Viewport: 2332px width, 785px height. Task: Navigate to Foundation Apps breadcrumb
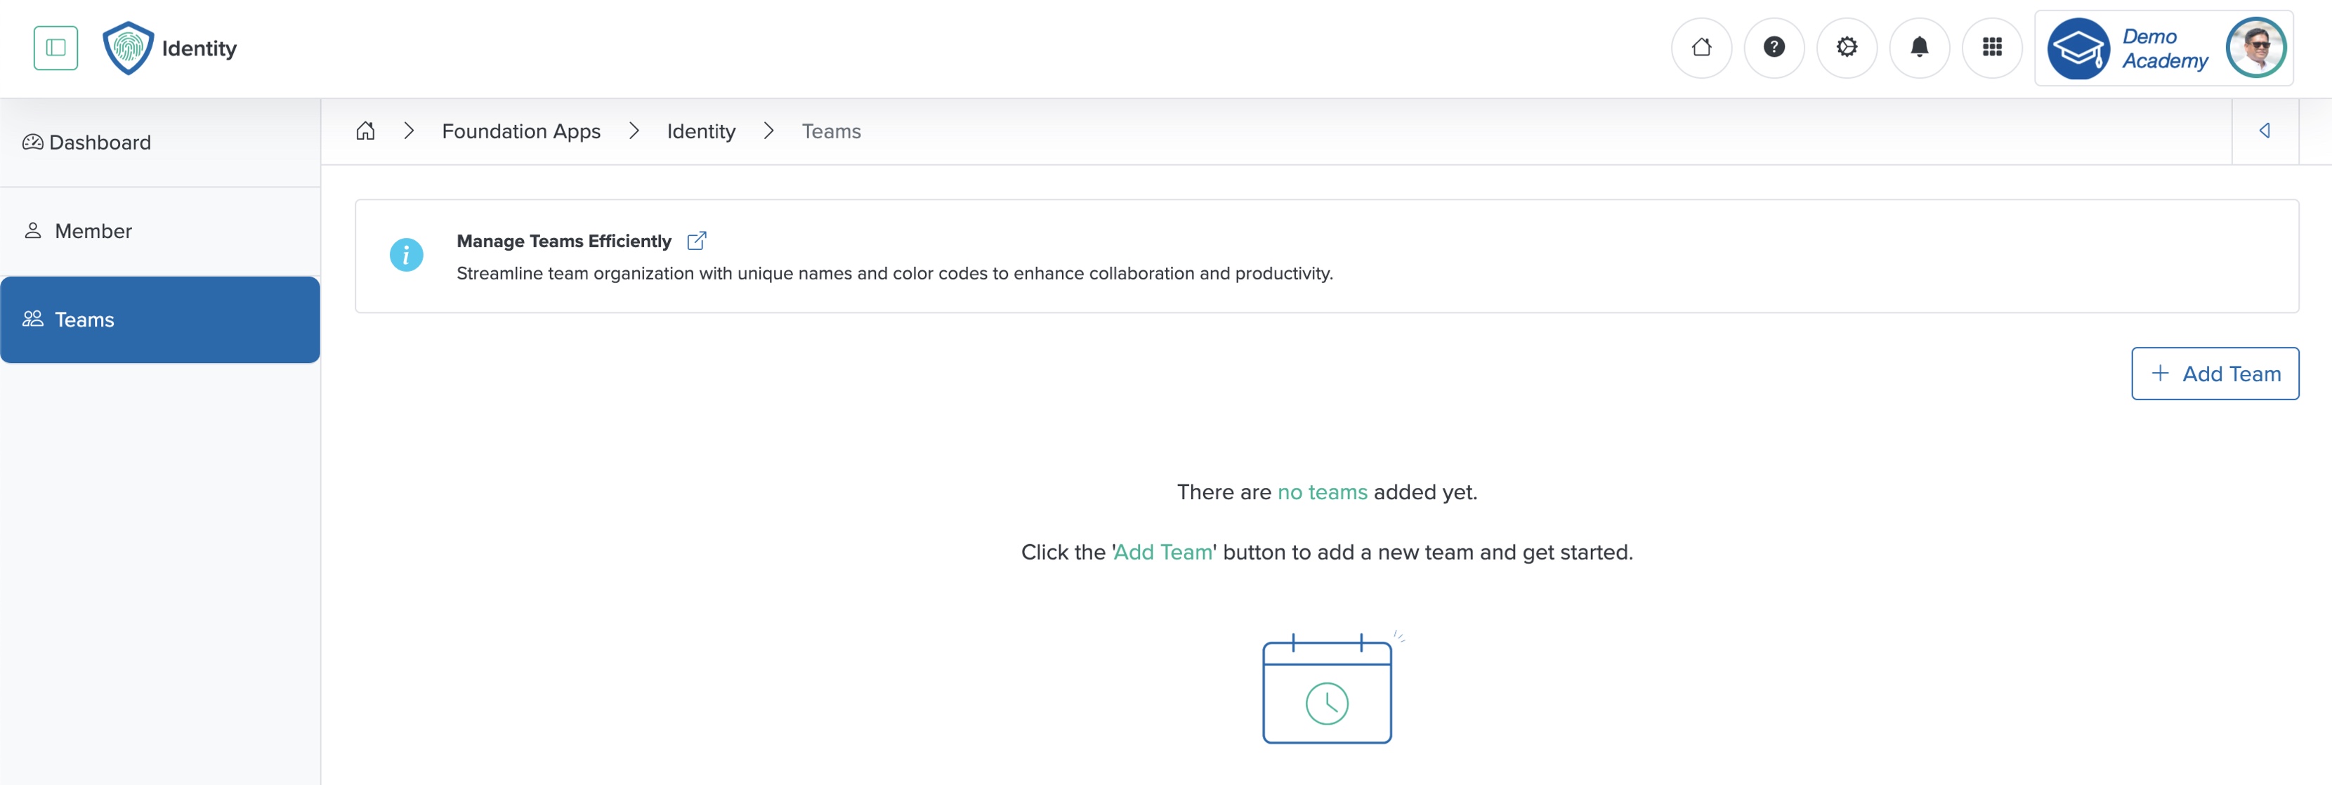pos(520,131)
